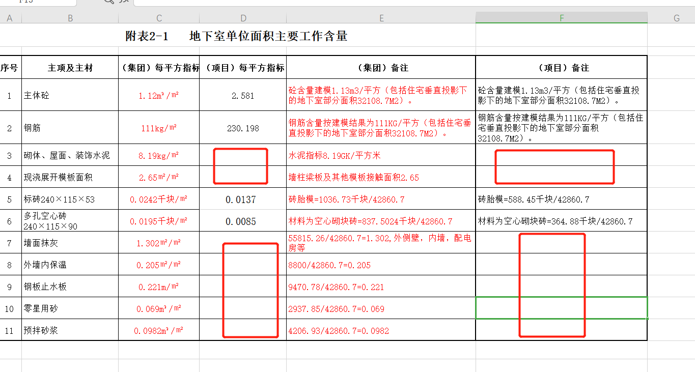Click the project value 230.198
The width and height of the screenshot is (695, 372).
243,128
